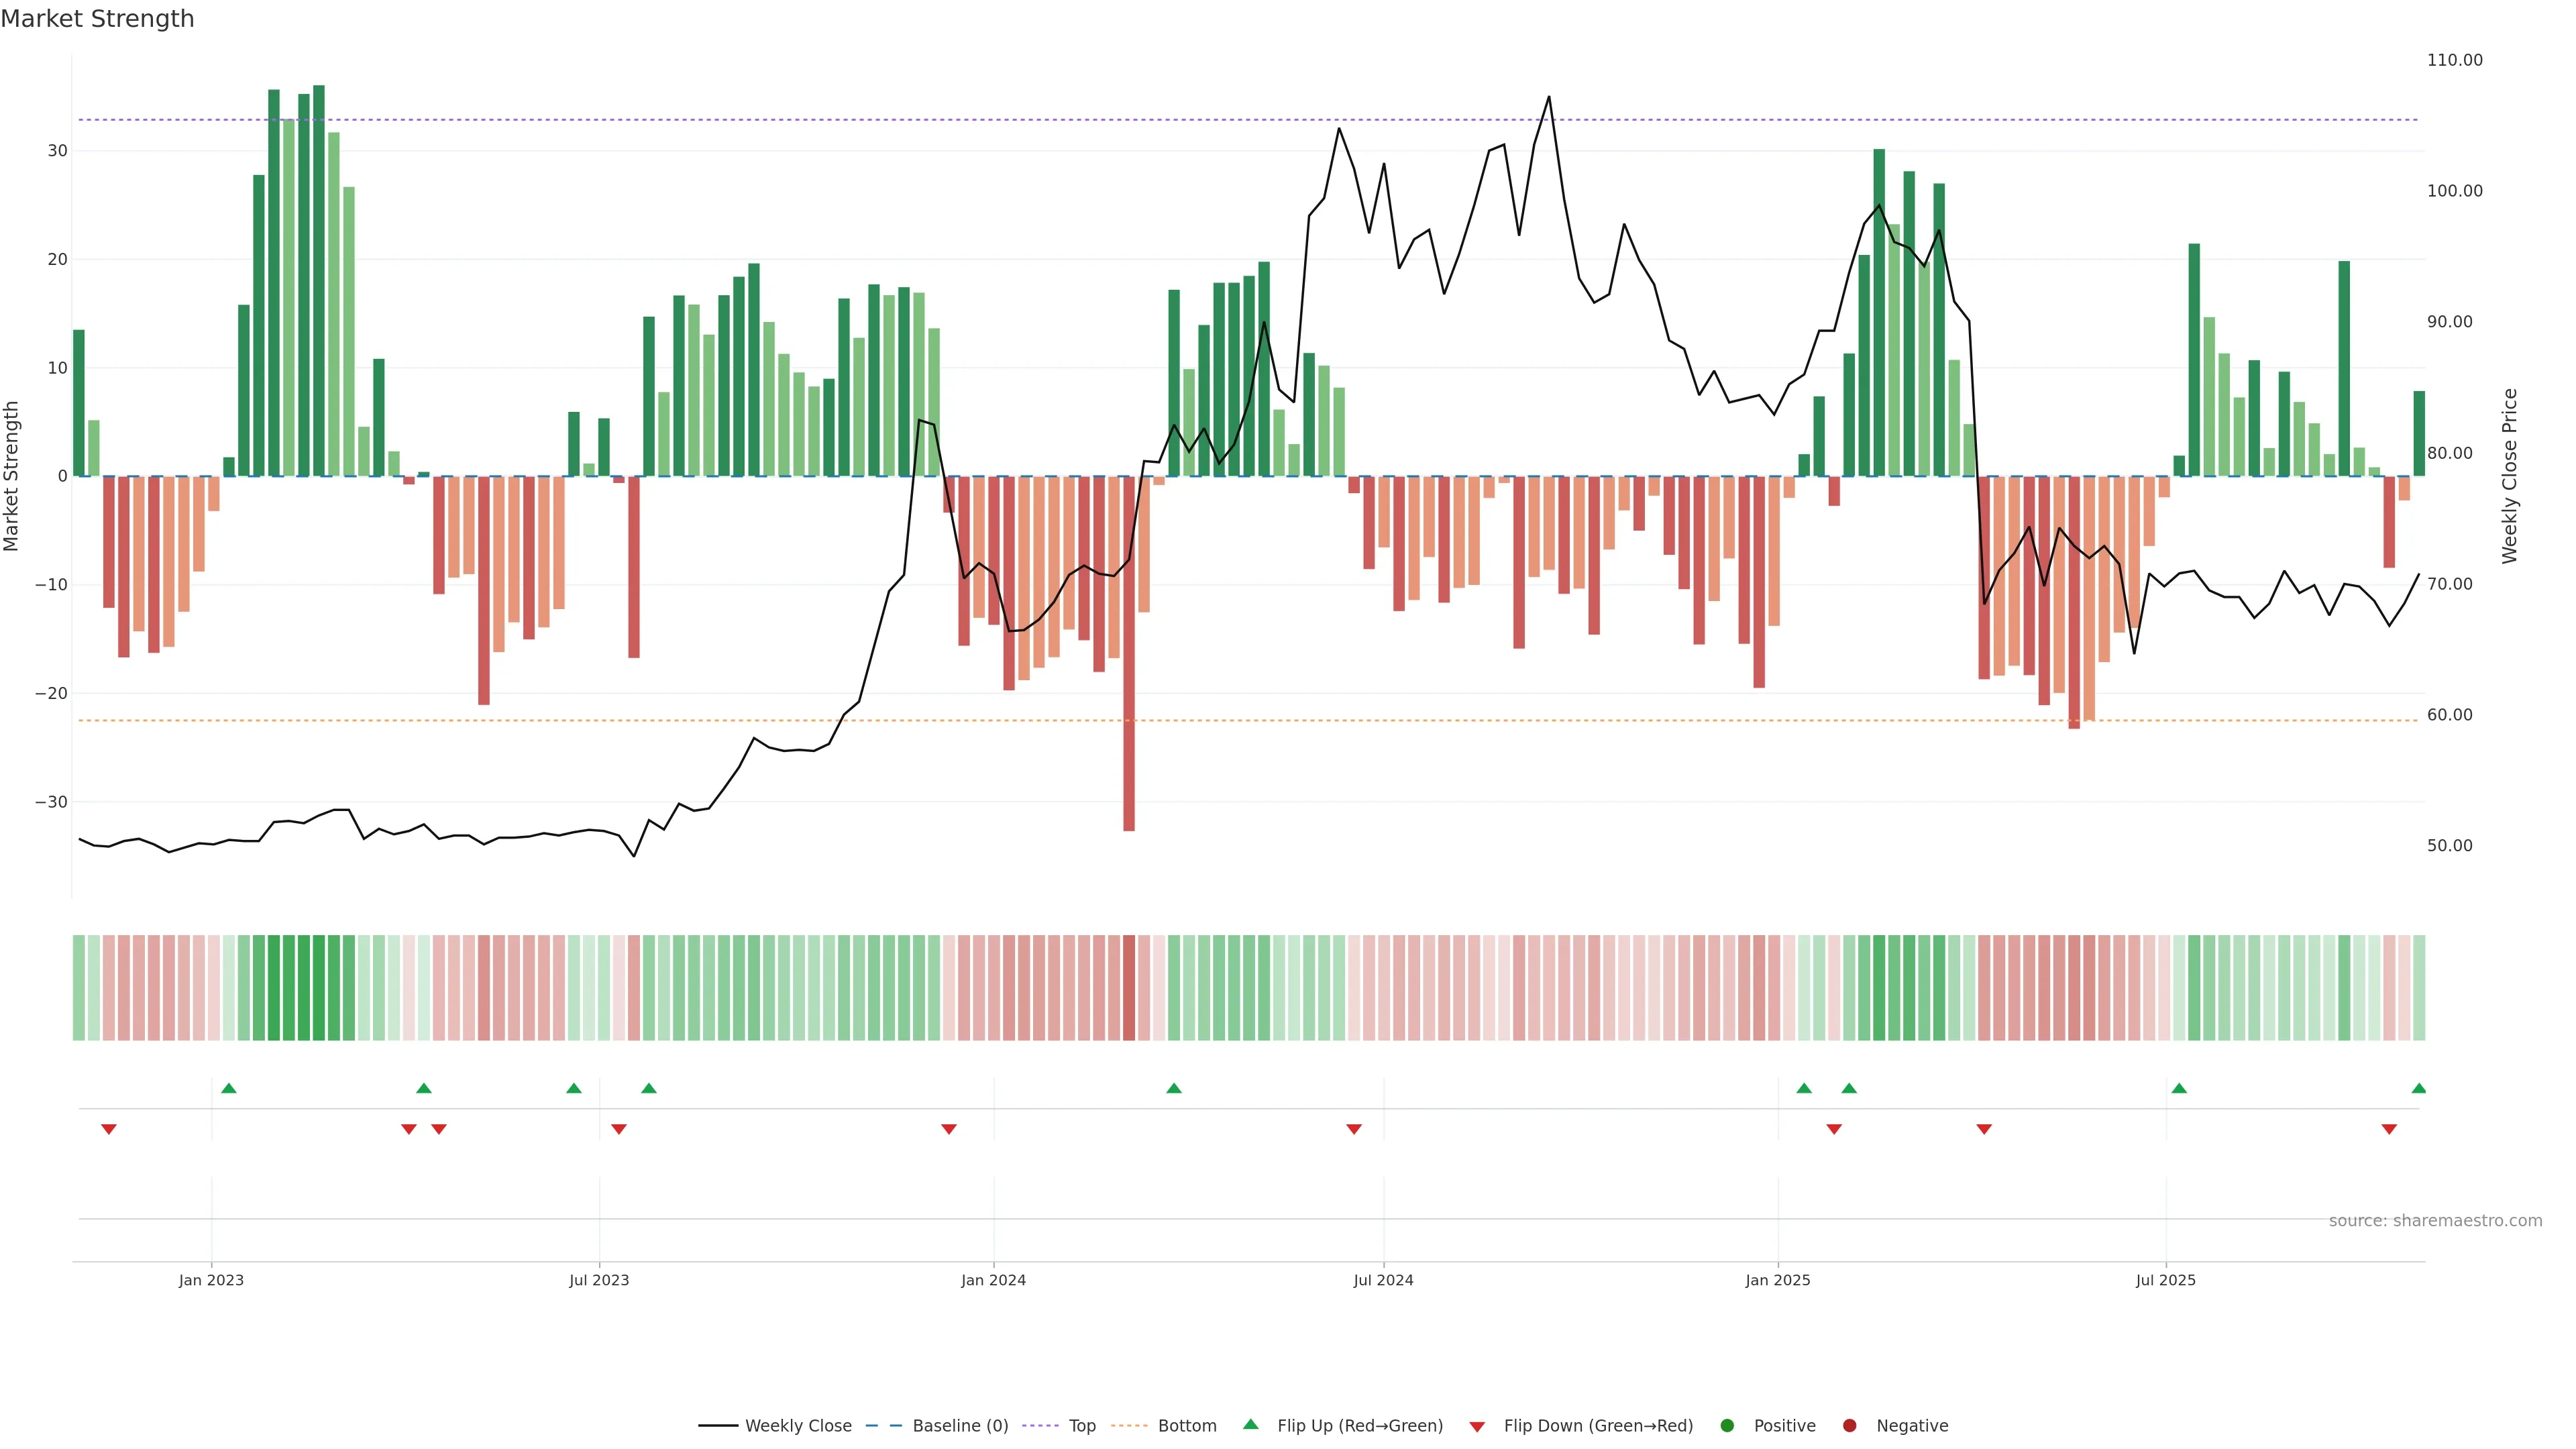Click the 110.00 price axis label

[x=2454, y=60]
